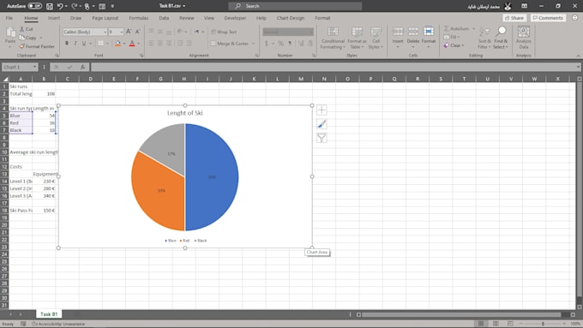
Task: Click the Search box in title bar
Action: click(x=295, y=6)
